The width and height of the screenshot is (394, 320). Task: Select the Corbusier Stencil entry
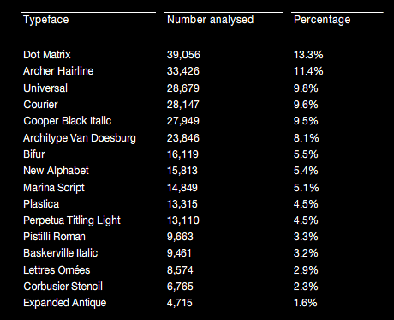pos(63,287)
